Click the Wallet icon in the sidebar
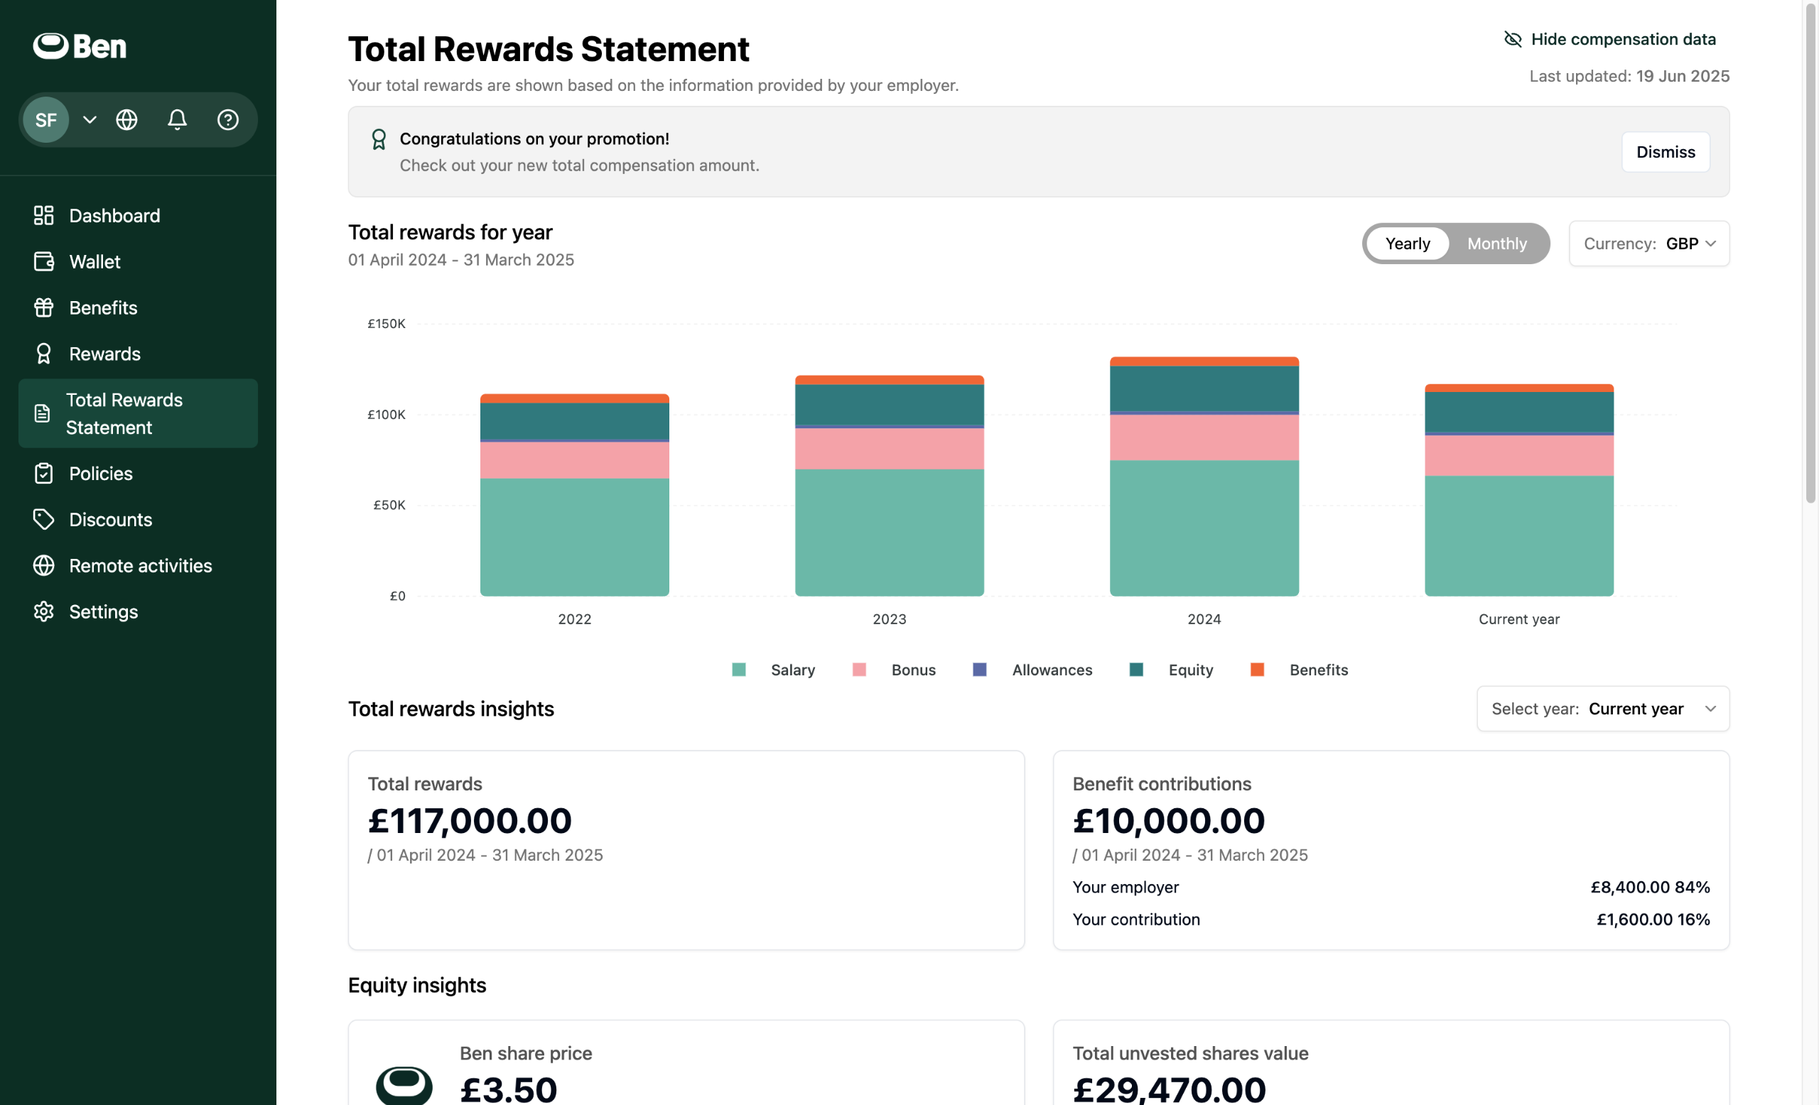 point(43,262)
